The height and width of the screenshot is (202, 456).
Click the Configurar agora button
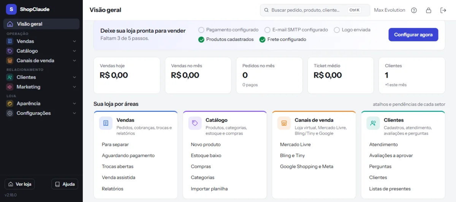(x=413, y=34)
